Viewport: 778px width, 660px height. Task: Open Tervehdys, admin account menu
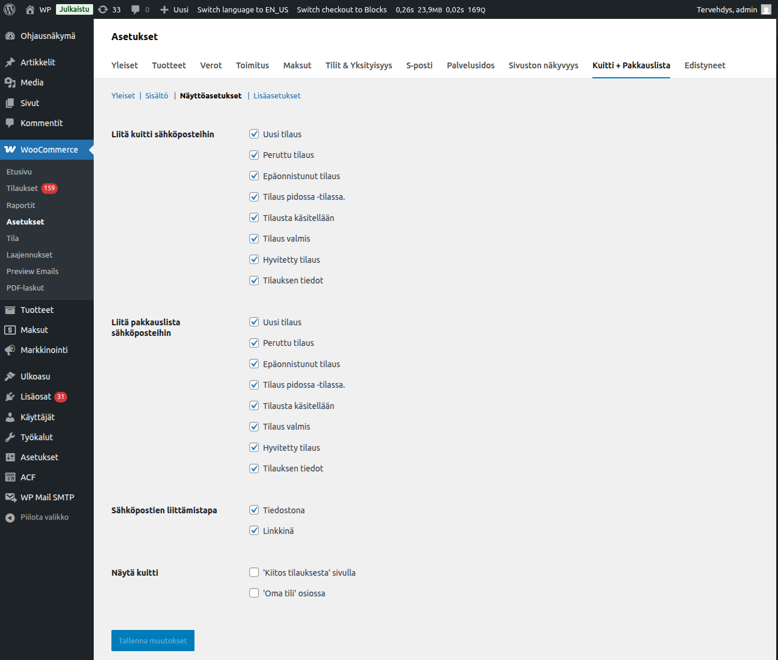726,9
